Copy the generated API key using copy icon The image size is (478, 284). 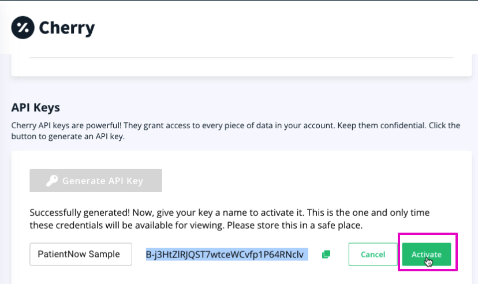coord(326,254)
